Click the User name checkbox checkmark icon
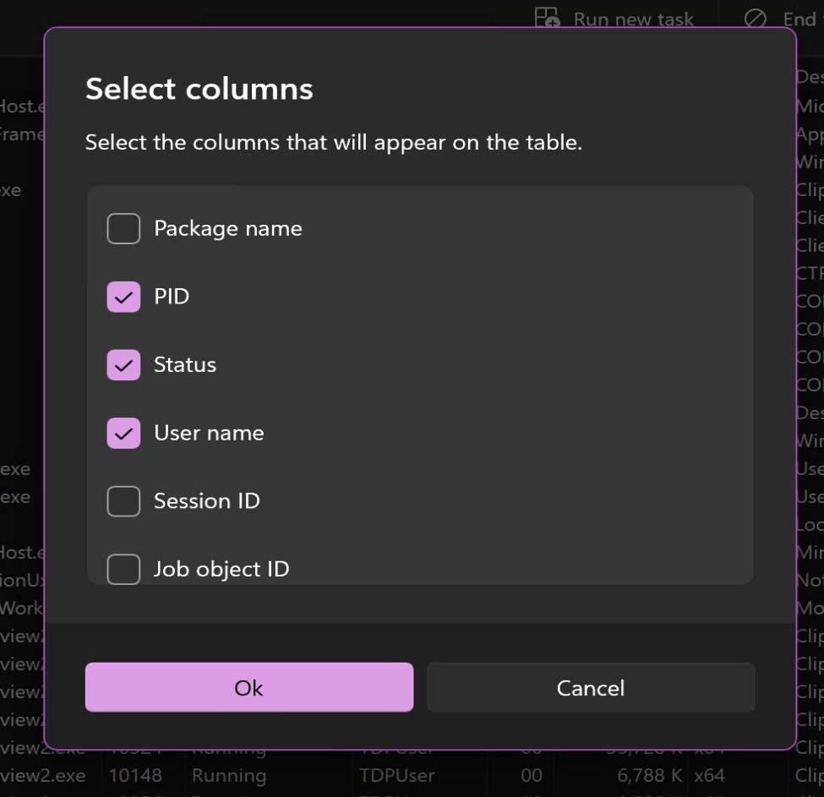The width and height of the screenshot is (824, 797). point(123,433)
